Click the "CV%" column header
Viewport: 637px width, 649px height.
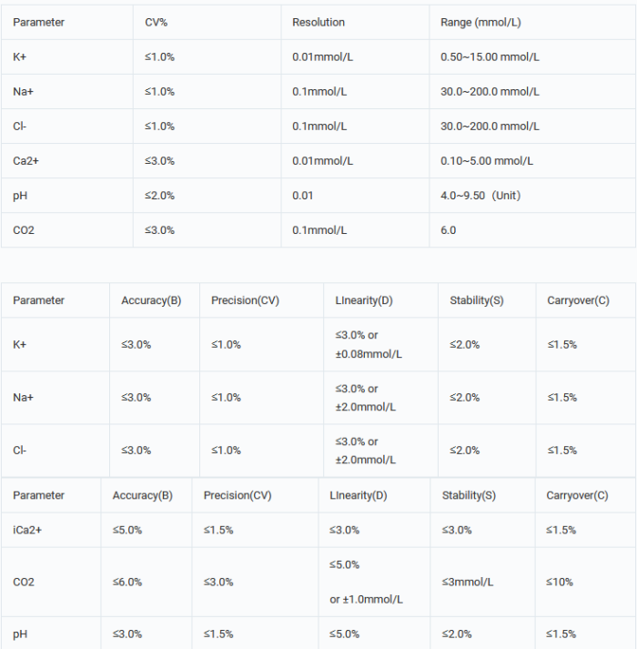[157, 22]
